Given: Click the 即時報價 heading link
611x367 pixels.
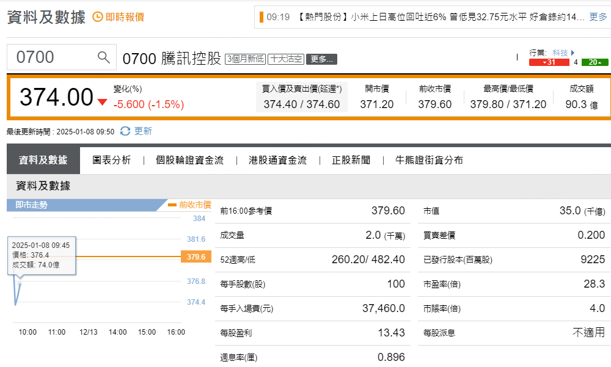Looking at the screenshot, I should point(125,16).
